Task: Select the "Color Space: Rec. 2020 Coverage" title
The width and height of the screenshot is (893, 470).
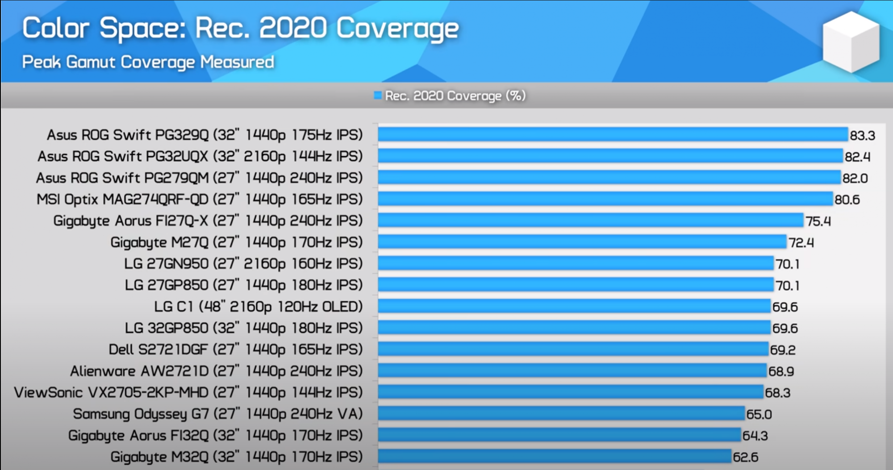Action: coord(241,29)
